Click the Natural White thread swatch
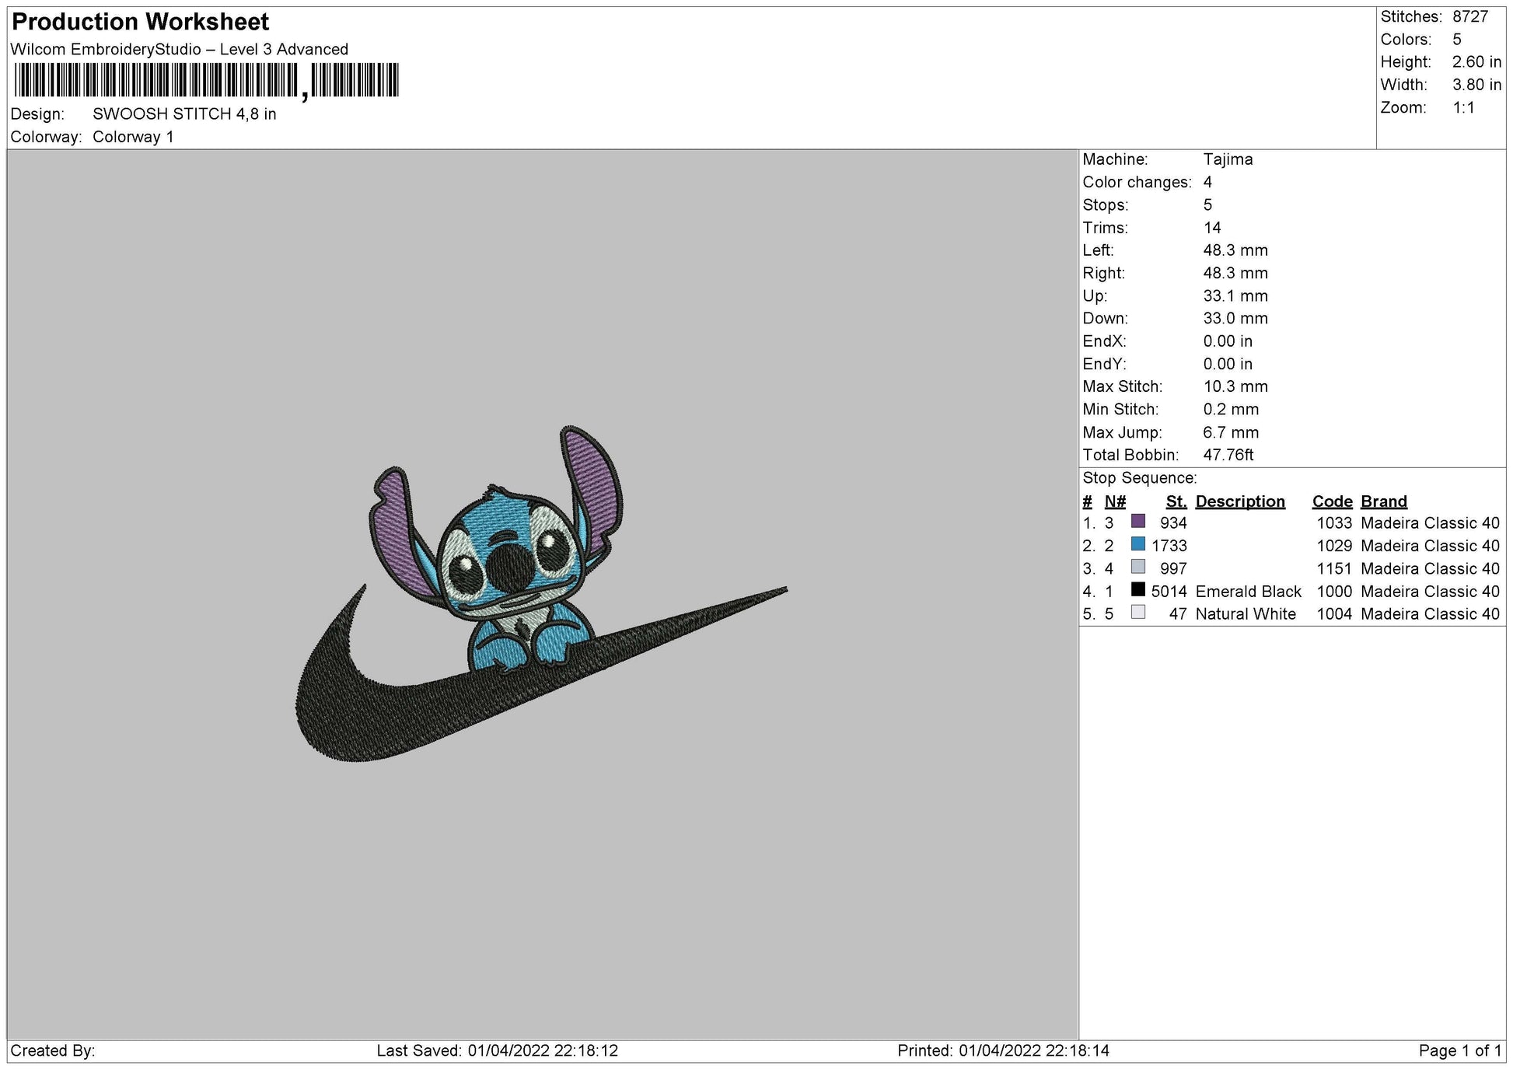This screenshot has height=1069, width=1513. tap(1140, 614)
